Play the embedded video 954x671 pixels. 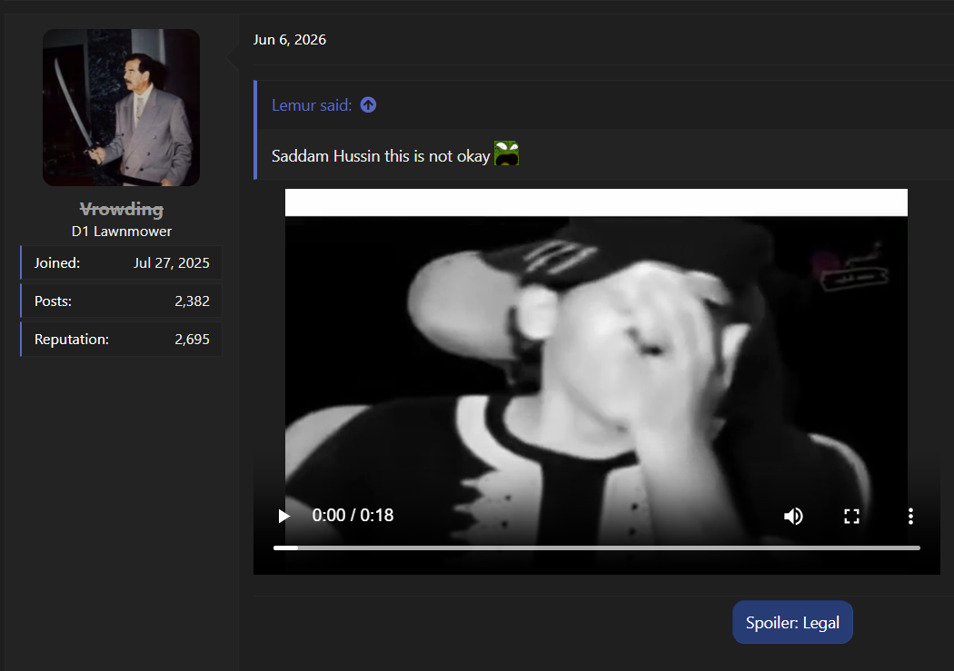[x=283, y=516]
